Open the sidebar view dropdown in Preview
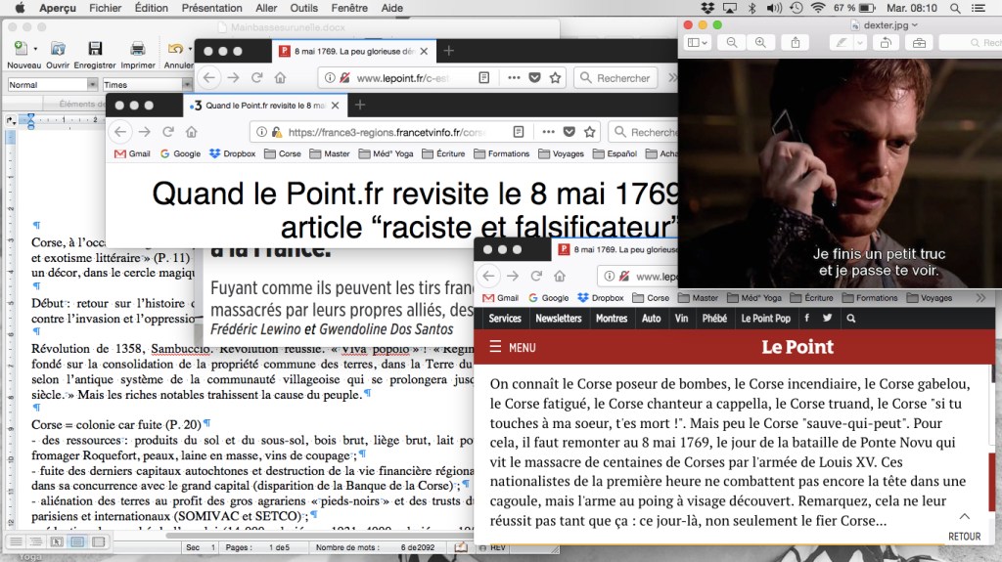Viewport: 1002px width, 562px height. 698,42
